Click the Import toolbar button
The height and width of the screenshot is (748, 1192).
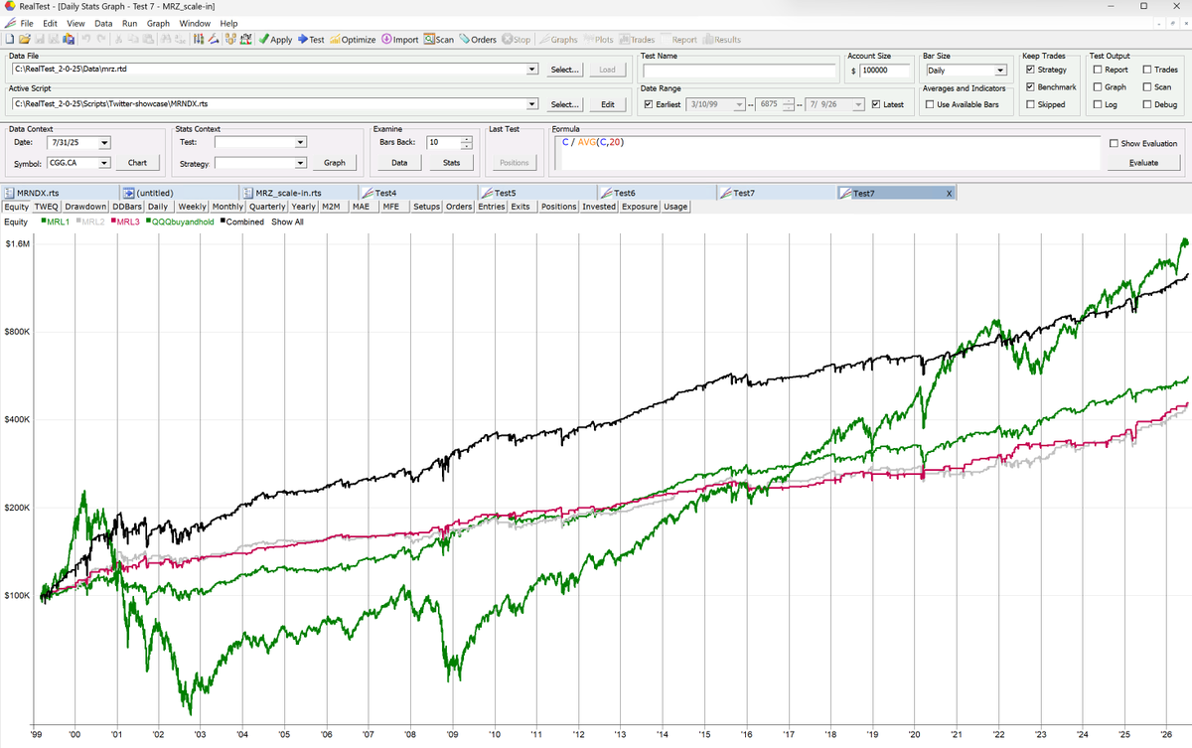(399, 40)
